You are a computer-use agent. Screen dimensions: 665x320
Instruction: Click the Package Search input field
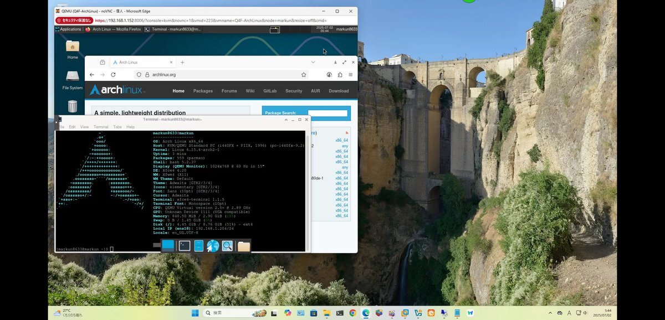pos(328,113)
